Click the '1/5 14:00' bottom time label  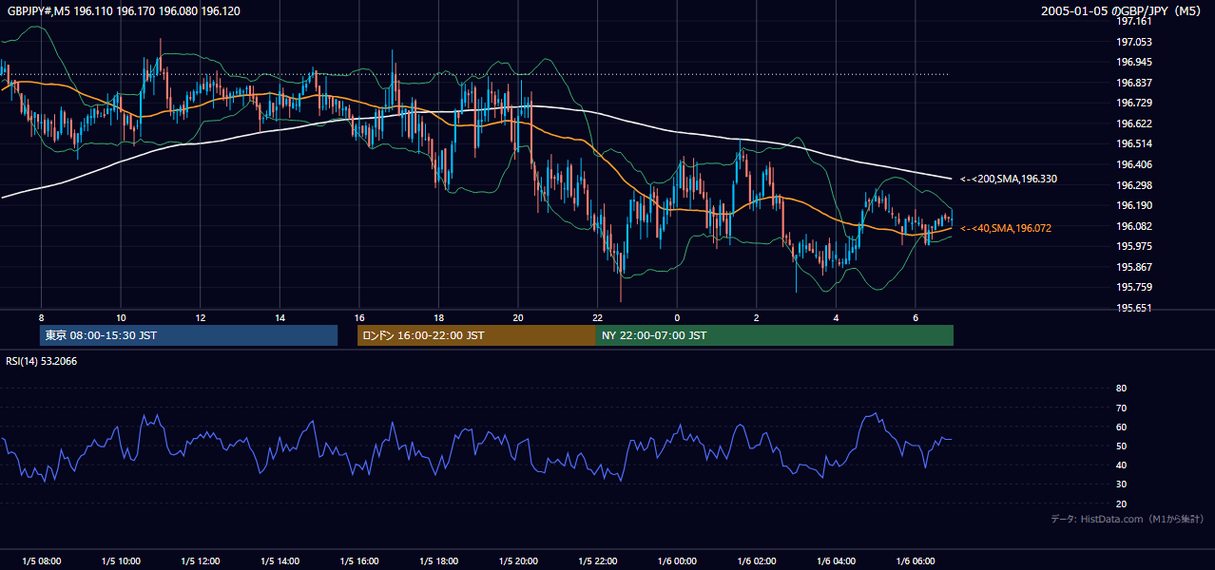(x=280, y=561)
